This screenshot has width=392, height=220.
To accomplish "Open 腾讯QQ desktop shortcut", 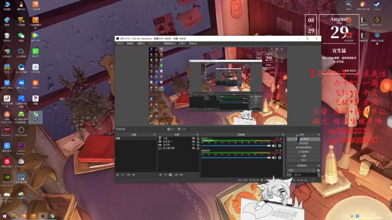I will point(21,6).
